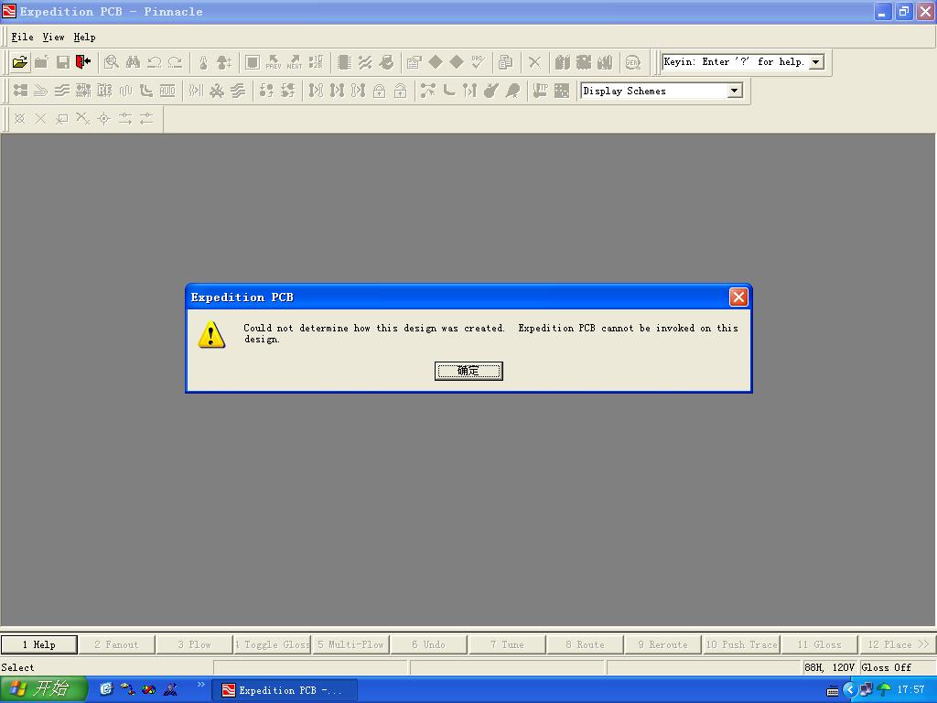Expand the Display Schemes dropdown
This screenshot has height=703, width=937.
(735, 91)
